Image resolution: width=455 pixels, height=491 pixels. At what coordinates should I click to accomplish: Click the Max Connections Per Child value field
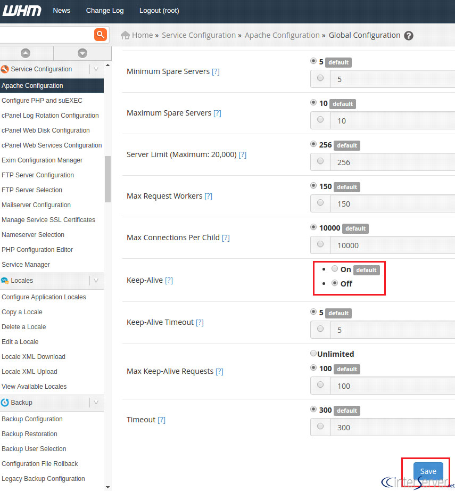[x=393, y=245]
